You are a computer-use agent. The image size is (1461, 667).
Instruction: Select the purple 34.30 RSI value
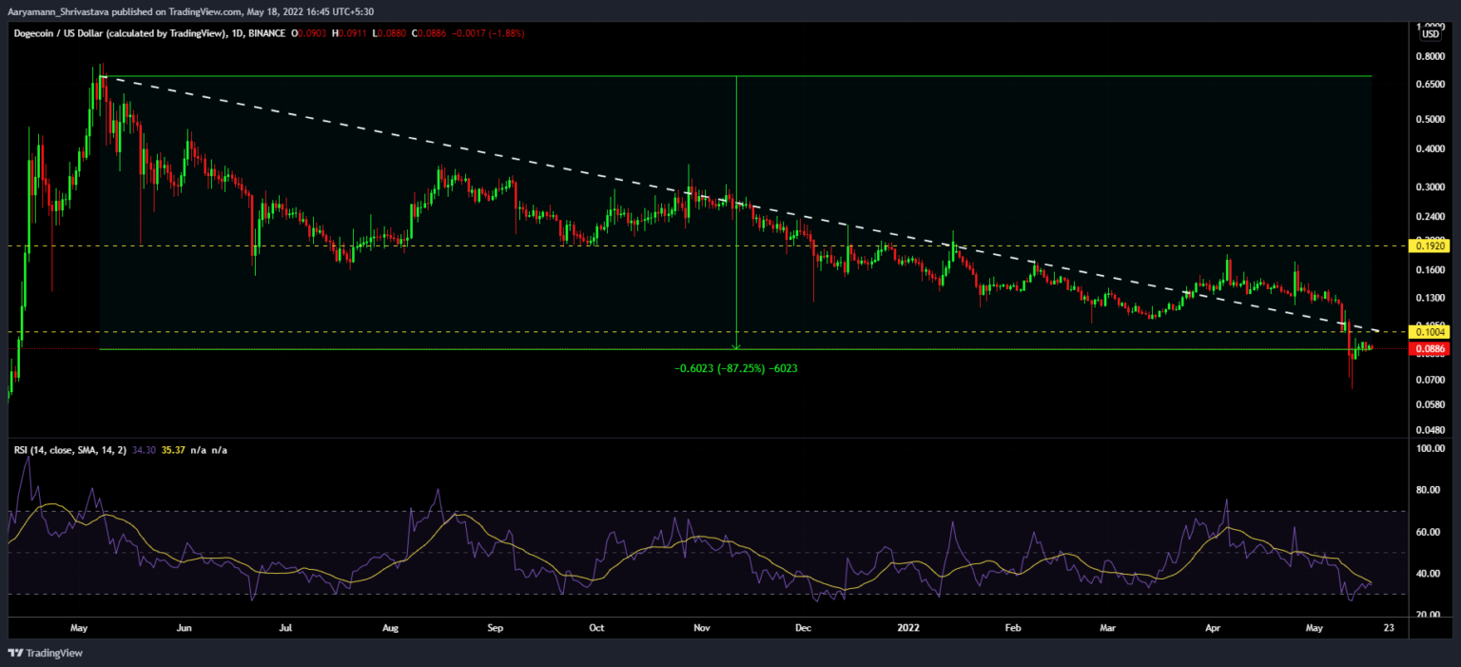point(146,449)
